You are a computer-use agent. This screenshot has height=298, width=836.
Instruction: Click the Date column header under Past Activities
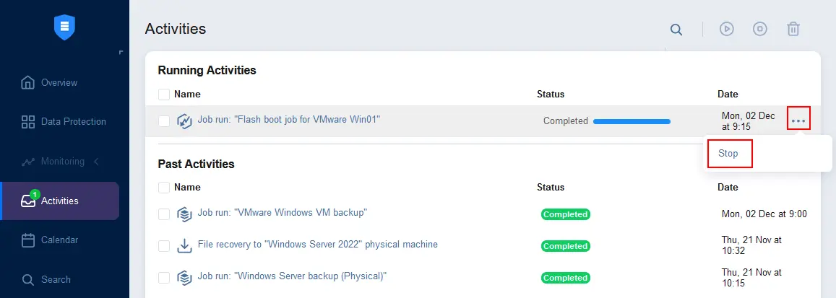(x=728, y=188)
